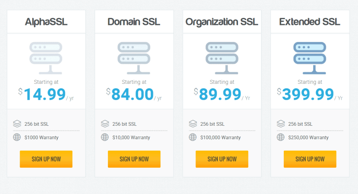Sign up now for Organization SSL plan
Viewport: 358px width, 194px height.
(222, 159)
